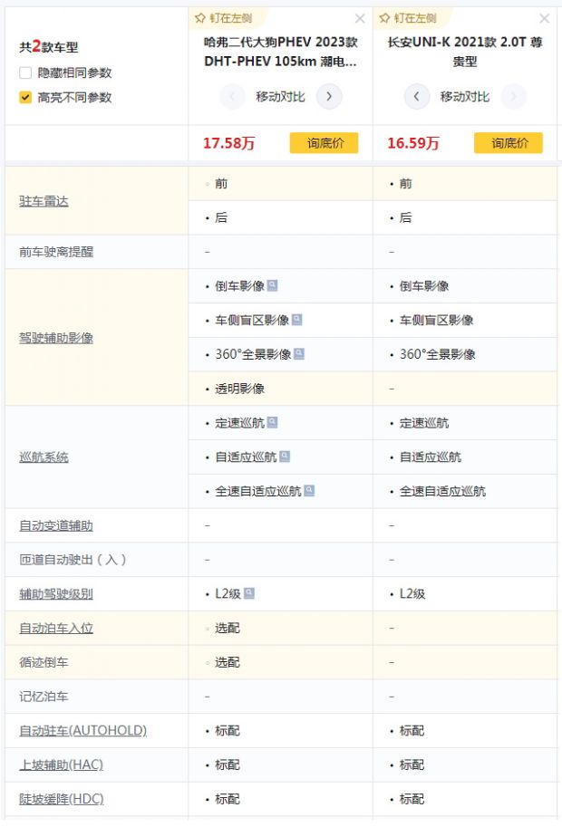Click 自适应巡航 in the 长安UNI-K column
562x827 pixels.
click(x=431, y=457)
